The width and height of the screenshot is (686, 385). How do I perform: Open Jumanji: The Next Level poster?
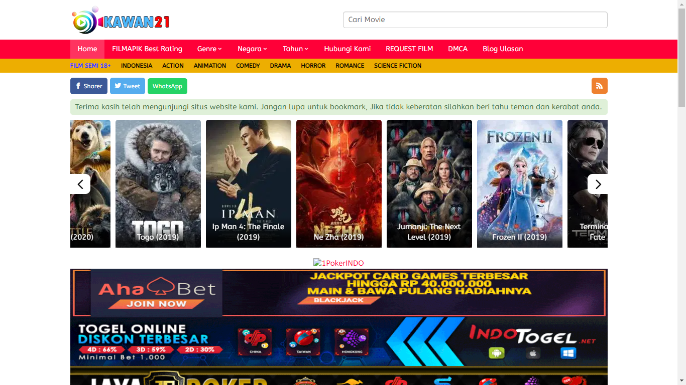(x=429, y=183)
